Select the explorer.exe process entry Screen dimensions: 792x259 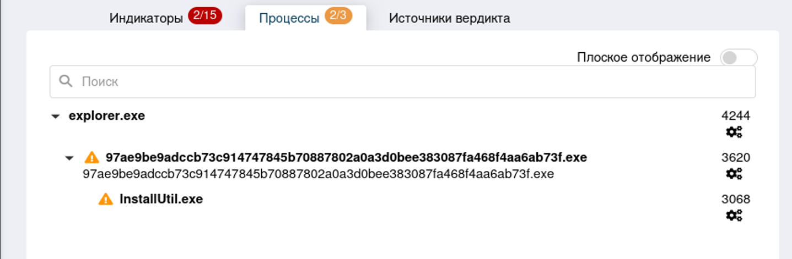106,116
